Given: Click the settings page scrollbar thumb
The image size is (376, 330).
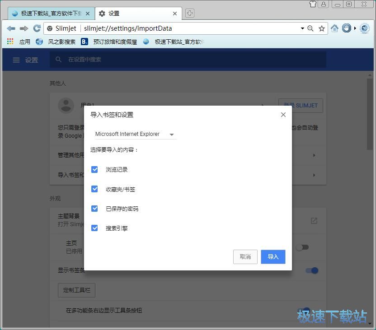Looking at the screenshot, I should pos(370,114).
